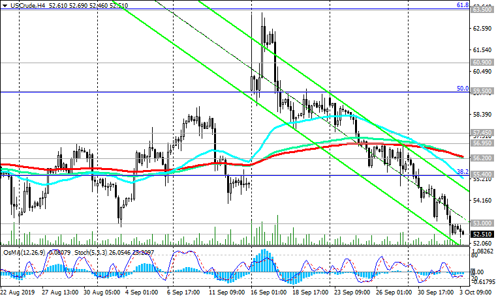Click the 3 Oct 09:00 time label
This screenshot has height=299, width=496.
click(x=476, y=292)
